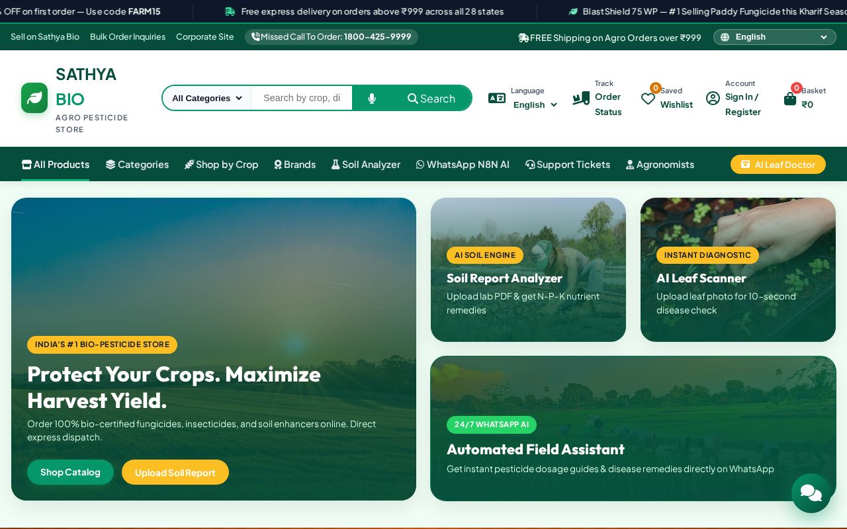This screenshot has width=847, height=529.
Task: Click the Sathya Bio leaf logo
Action: pyautogui.click(x=34, y=98)
